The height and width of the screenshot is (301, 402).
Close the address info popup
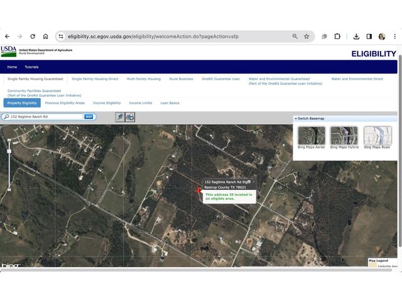253,182
